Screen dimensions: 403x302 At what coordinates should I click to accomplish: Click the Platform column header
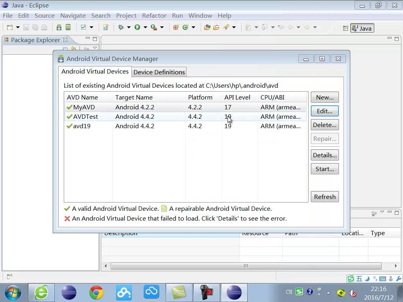point(203,98)
